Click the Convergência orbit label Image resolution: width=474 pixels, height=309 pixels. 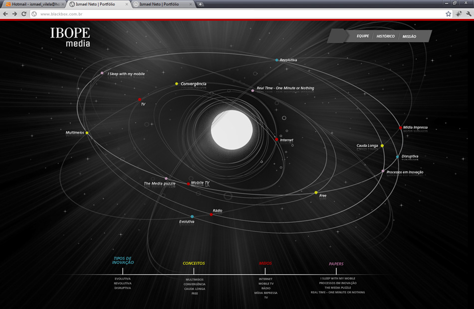click(x=194, y=84)
